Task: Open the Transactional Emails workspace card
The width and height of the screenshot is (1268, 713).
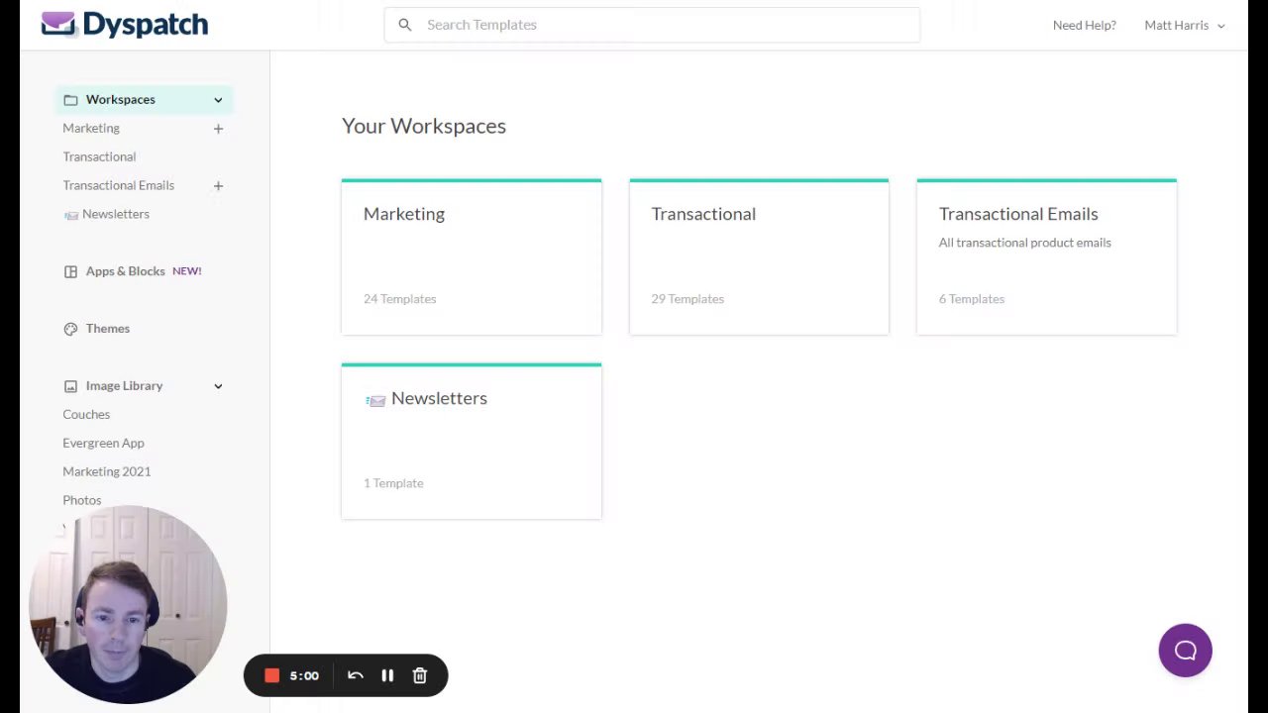Action: (x=1046, y=257)
